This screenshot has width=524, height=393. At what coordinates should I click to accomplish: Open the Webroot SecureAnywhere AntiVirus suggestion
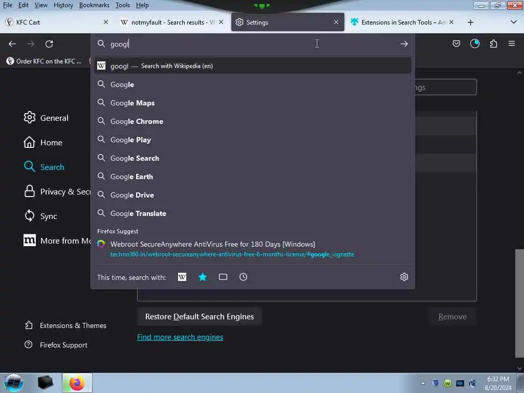[253, 249]
